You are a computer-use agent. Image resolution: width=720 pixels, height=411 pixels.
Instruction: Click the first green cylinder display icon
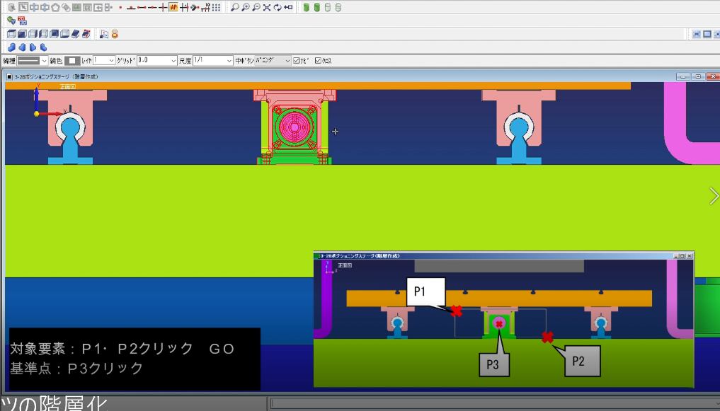click(307, 7)
